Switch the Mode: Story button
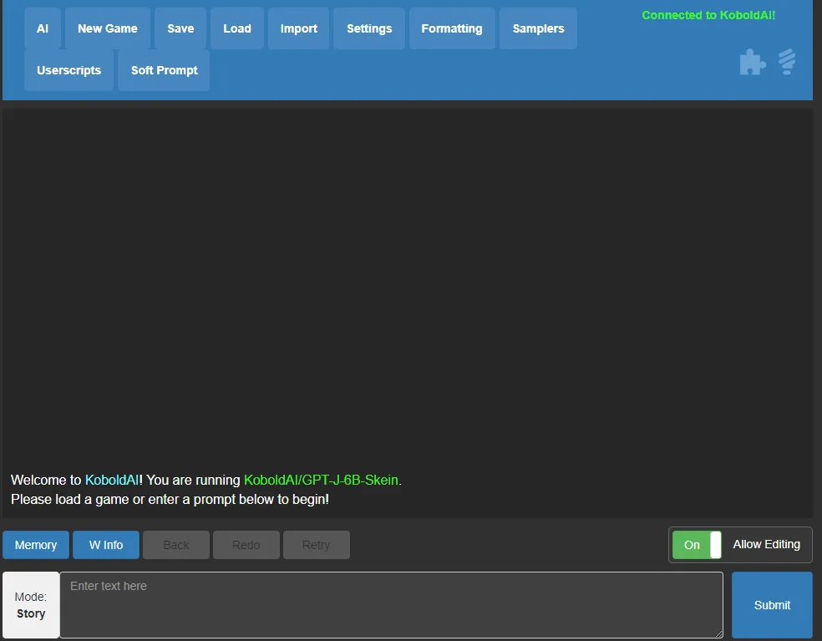The height and width of the screenshot is (641, 822). 31,605
